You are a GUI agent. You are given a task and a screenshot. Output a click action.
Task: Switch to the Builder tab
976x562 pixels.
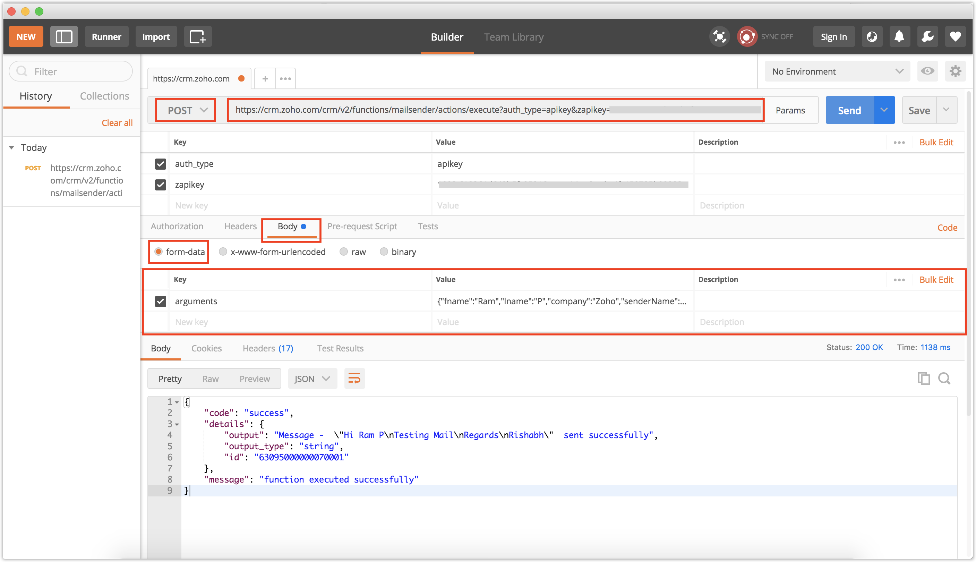(447, 37)
